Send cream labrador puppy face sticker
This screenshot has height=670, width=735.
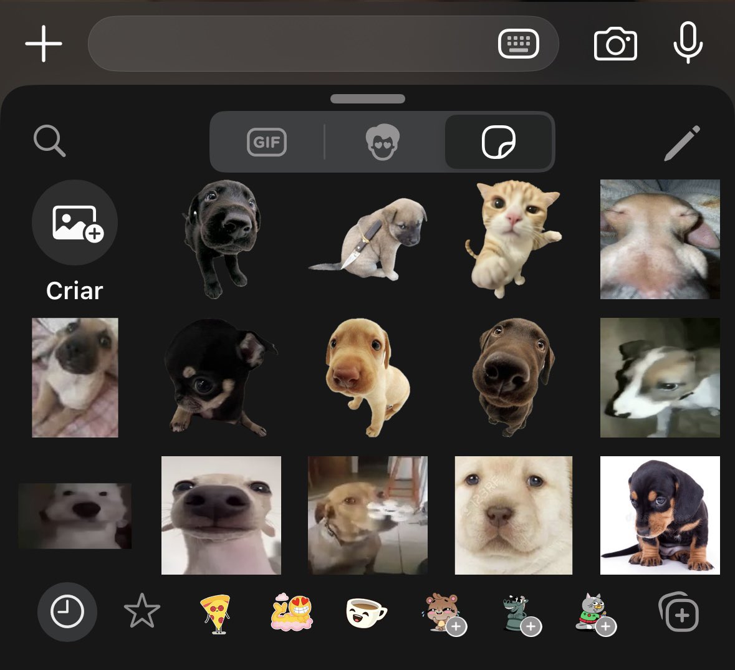513,515
